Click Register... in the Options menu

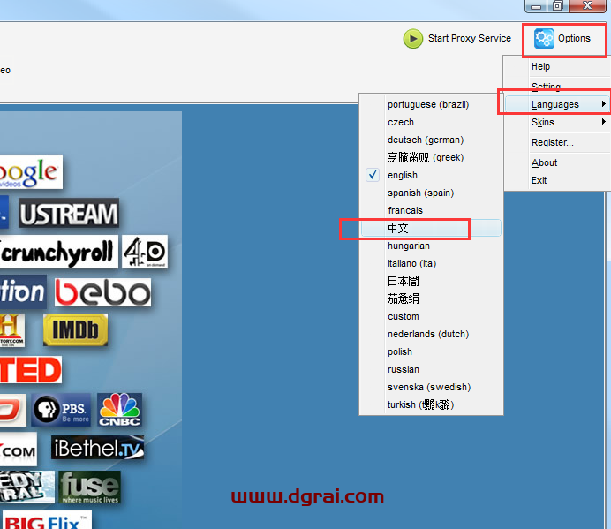pos(552,142)
